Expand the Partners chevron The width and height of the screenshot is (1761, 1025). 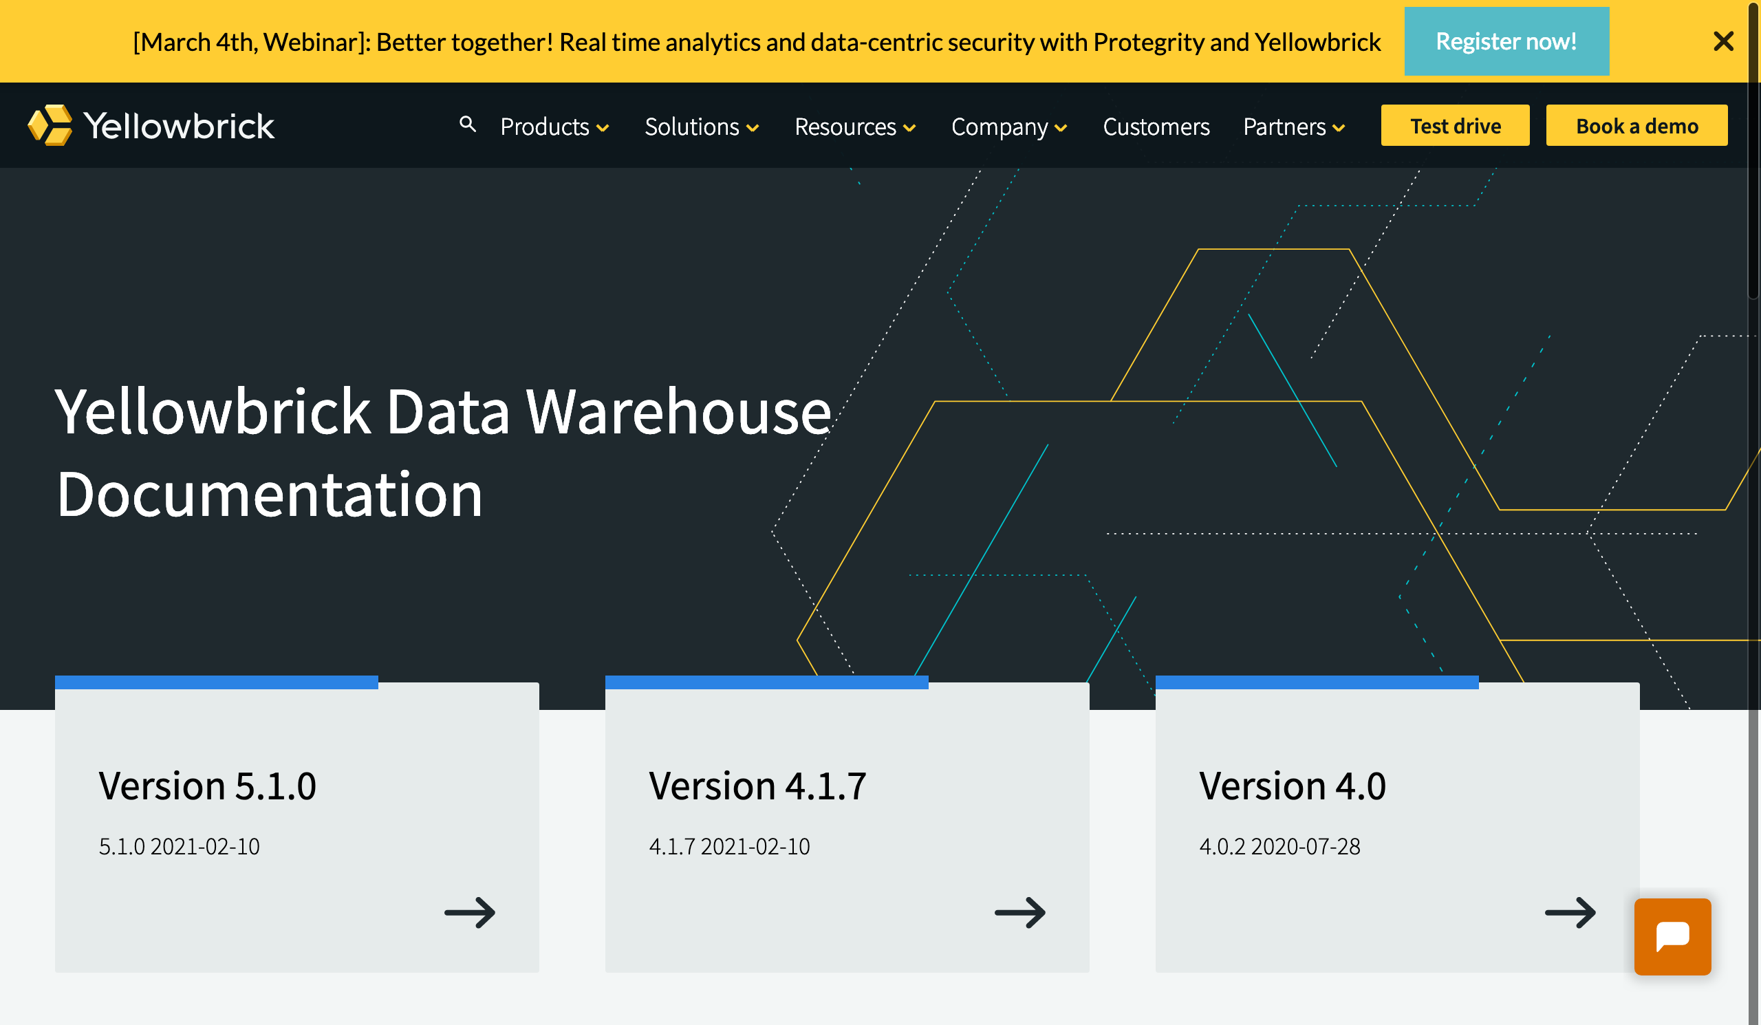[1338, 129]
